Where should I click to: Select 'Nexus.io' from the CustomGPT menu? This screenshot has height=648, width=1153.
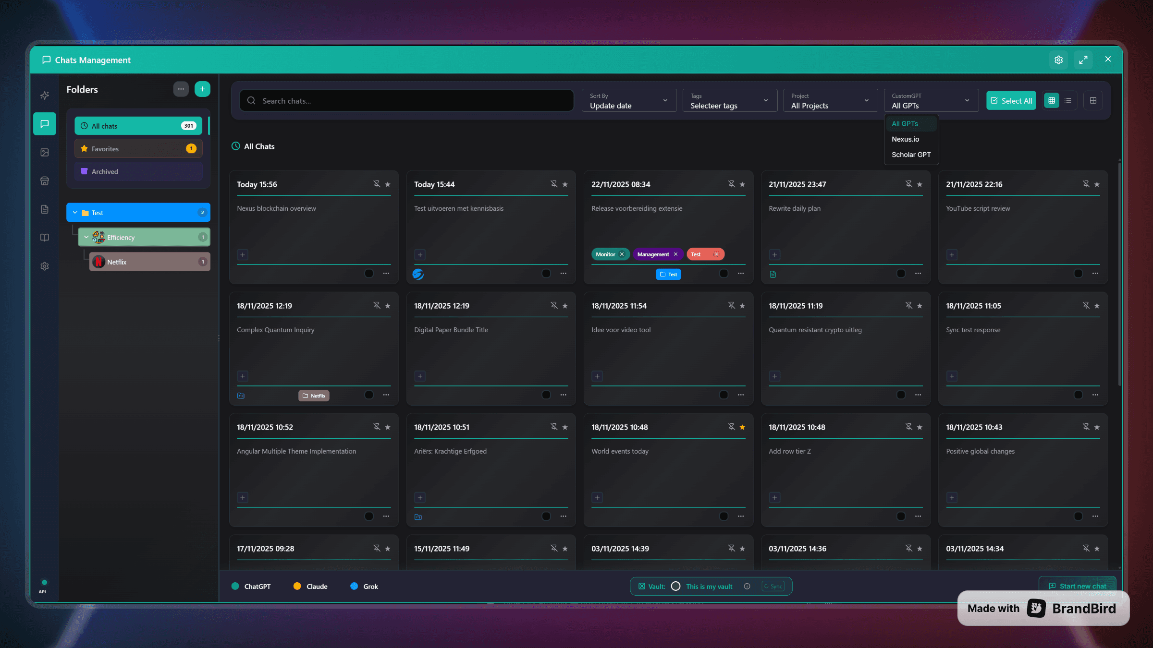tap(905, 139)
